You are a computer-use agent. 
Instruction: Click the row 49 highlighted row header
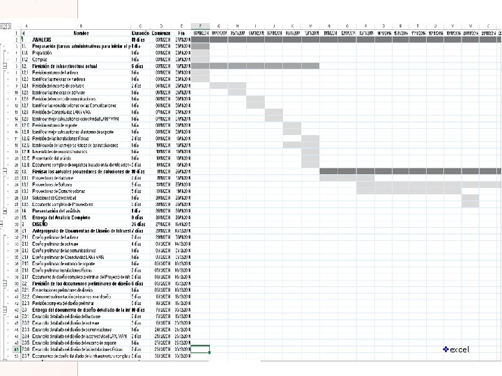tap(17, 349)
